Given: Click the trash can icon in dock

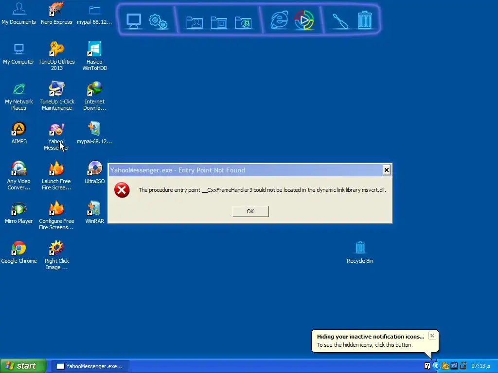Looking at the screenshot, I should [365, 20].
